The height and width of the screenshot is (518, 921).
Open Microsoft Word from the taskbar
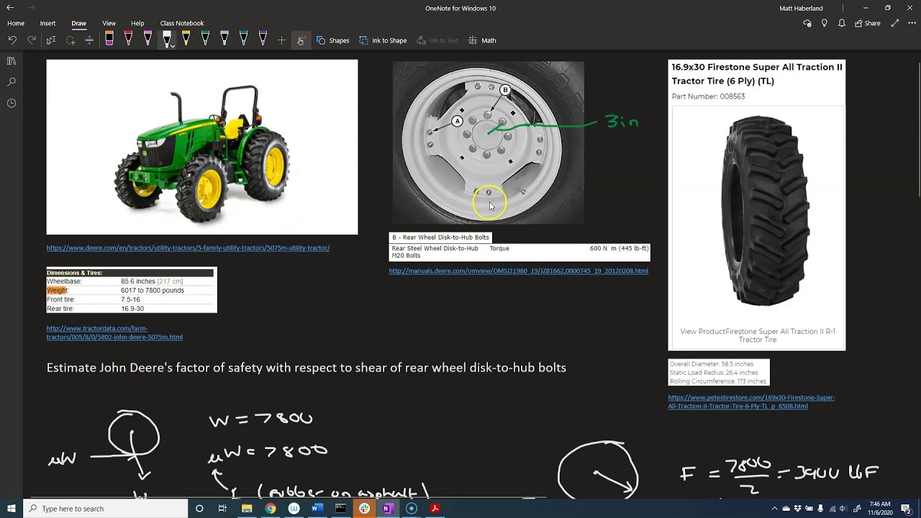coord(317,509)
